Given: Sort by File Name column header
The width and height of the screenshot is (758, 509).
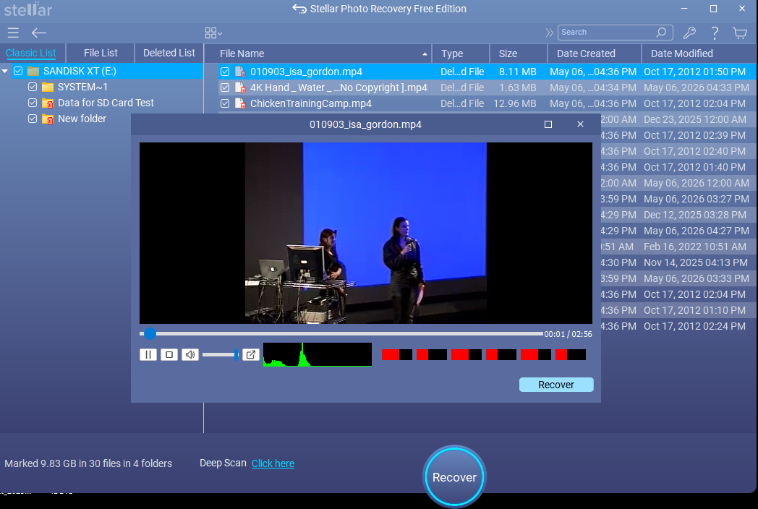Looking at the screenshot, I should 318,54.
